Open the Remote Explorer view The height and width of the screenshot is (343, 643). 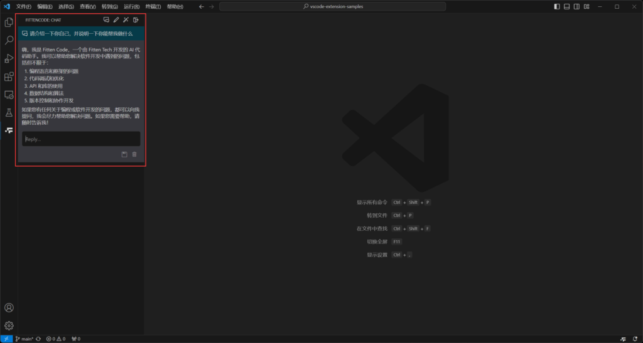(9, 95)
